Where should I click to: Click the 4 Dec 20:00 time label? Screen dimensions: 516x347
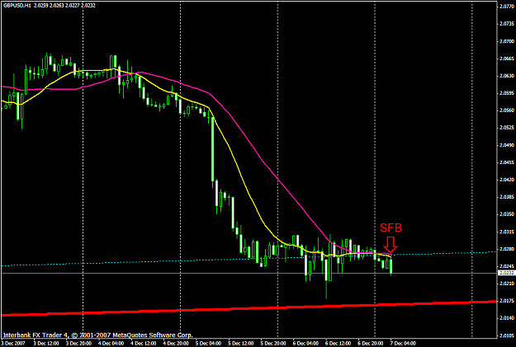(176, 344)
